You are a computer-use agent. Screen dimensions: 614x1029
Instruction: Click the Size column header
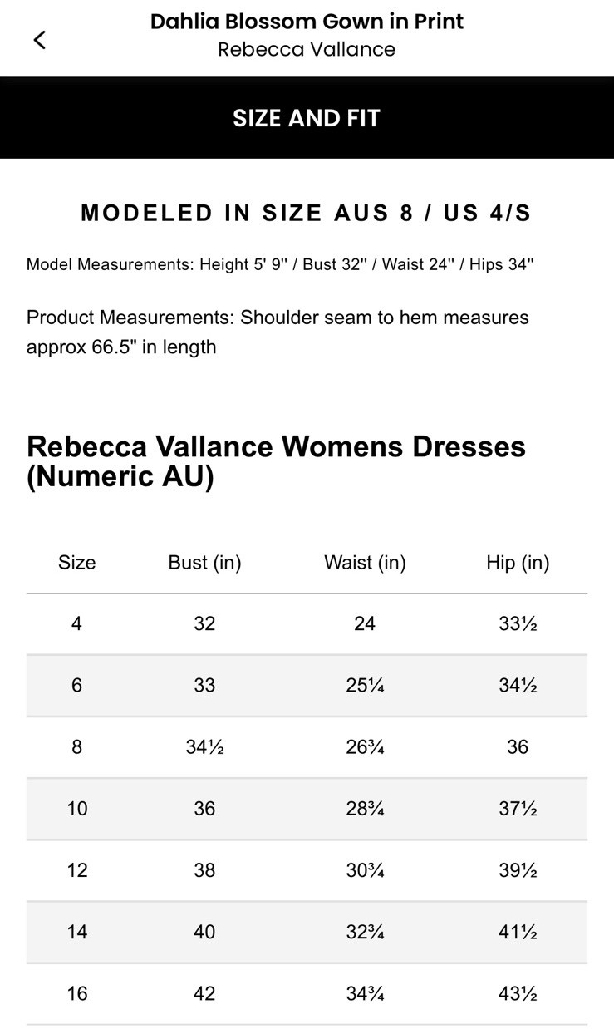[x=76, y=563]
